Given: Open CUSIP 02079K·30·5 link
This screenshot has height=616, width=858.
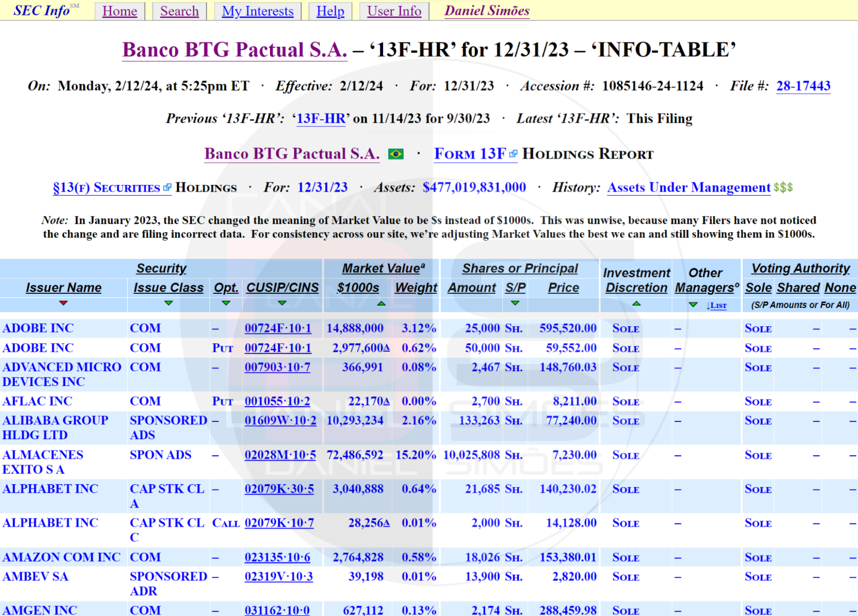Looking at the screenshot, I should click(279, 489).
